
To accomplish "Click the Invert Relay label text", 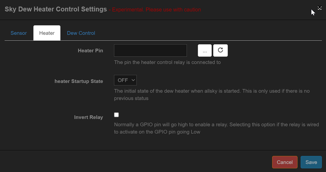I will point(88,117).
